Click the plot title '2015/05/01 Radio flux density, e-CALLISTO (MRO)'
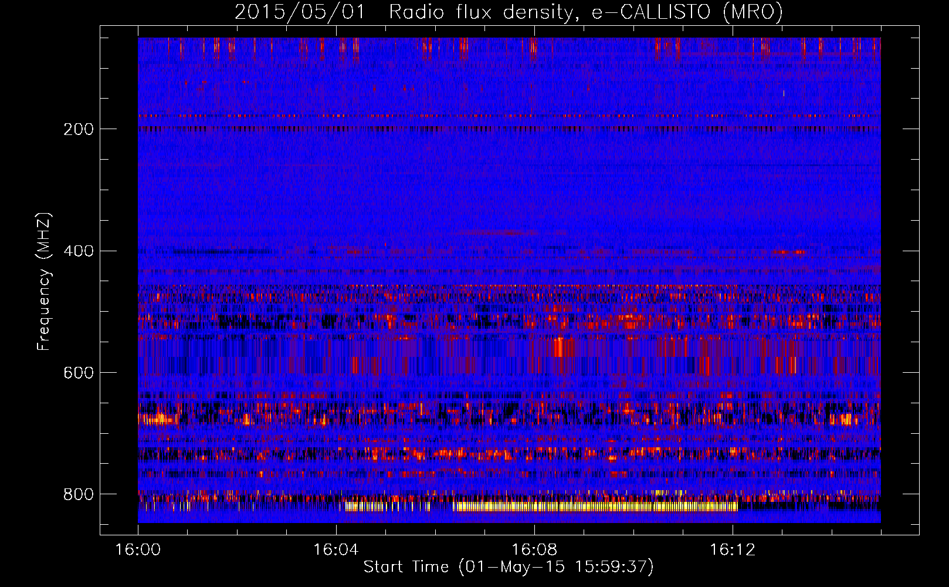This screenshot has height=587, width=949. click(x=509, y=12)
